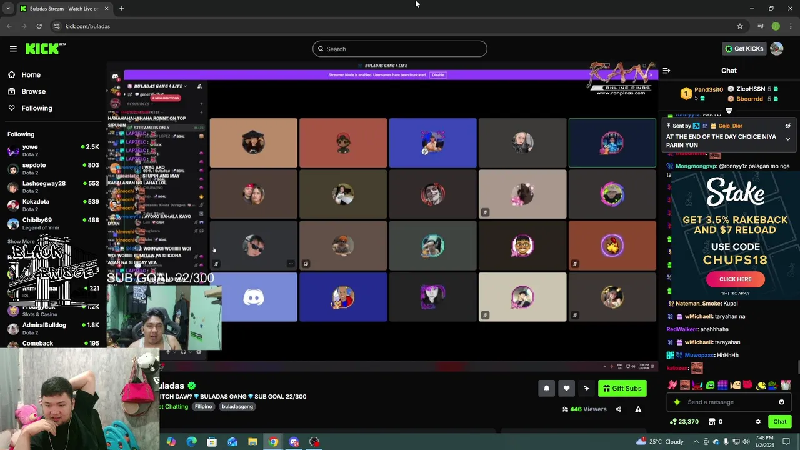The image size is (800, 450).
Task: Click the address bar URL
Action: point(87,26)
